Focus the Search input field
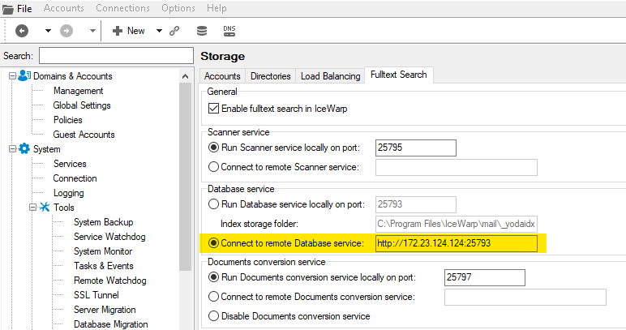The width and height of the screenshot is (626, 330). [116, 56]
